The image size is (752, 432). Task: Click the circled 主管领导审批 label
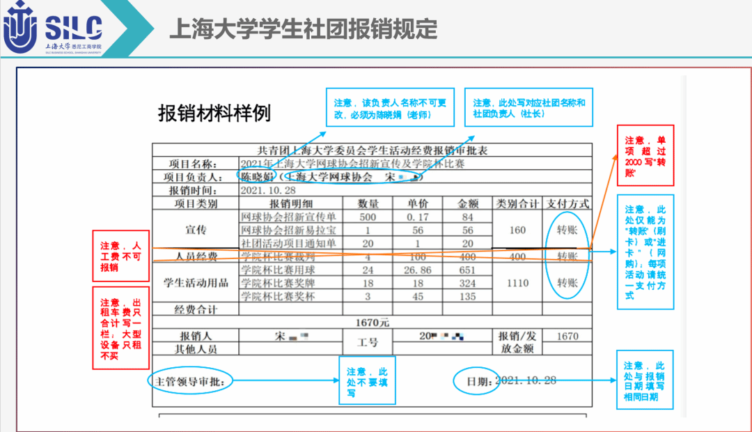pos(191,380)
